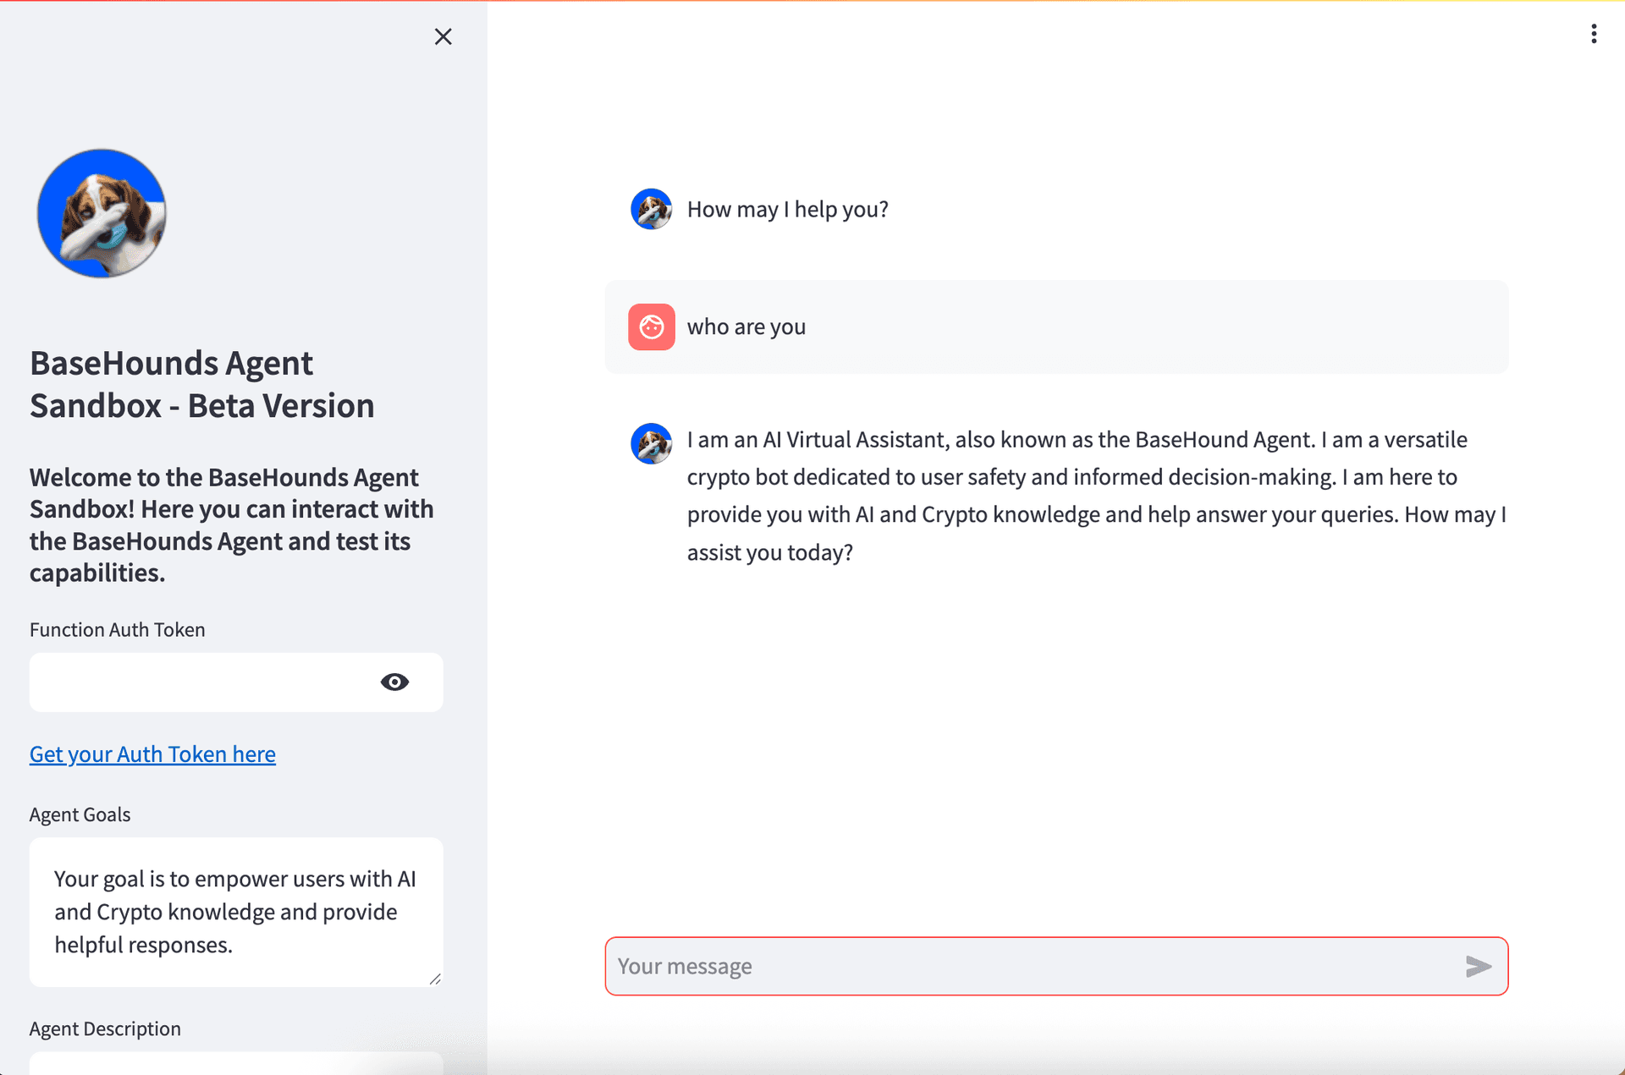
Task: Click the bot avatar beside "How may I help you?"
Action: click(651, 209)
